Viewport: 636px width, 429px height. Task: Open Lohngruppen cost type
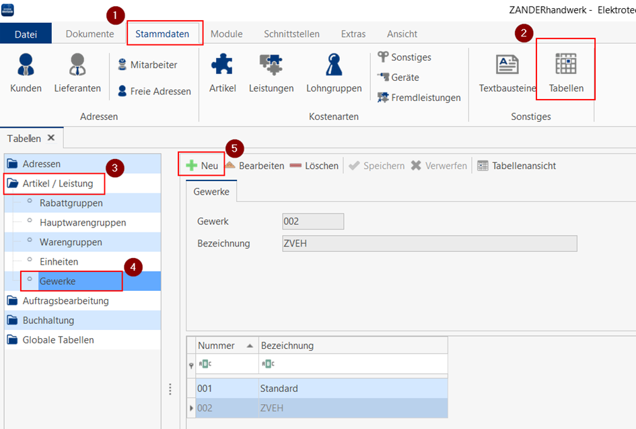(334, 73)
